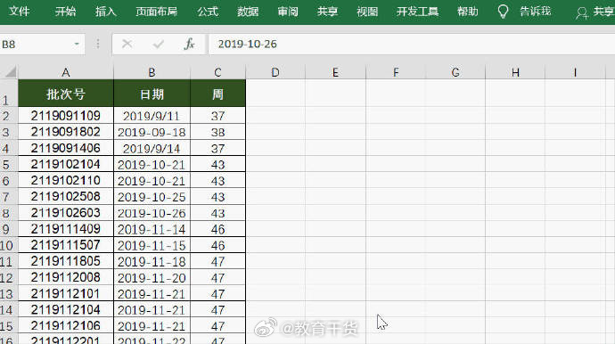This screenshot has width=615, height=344.
Task: Select cell with batch 2119102508
Action: 66,196
